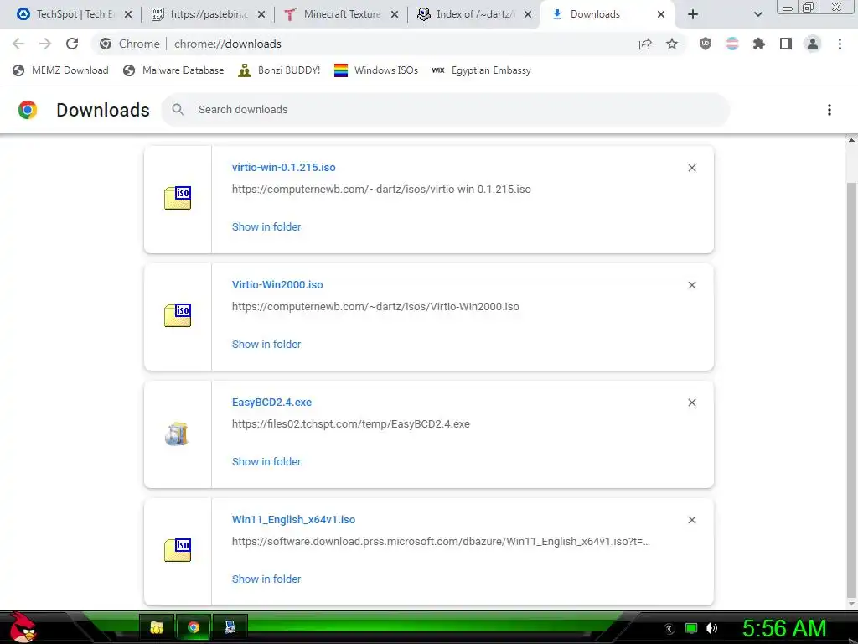Click the green network tray icon
Viewport: 858px width, 644px height.
click(691, 628)
